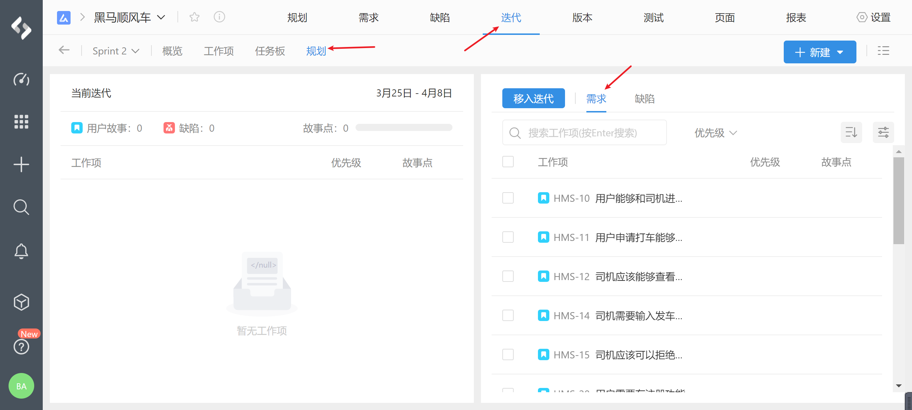Click the sidebar plus create icon
Viewport: 912px width, 410px height.
(x=21, y=164)
